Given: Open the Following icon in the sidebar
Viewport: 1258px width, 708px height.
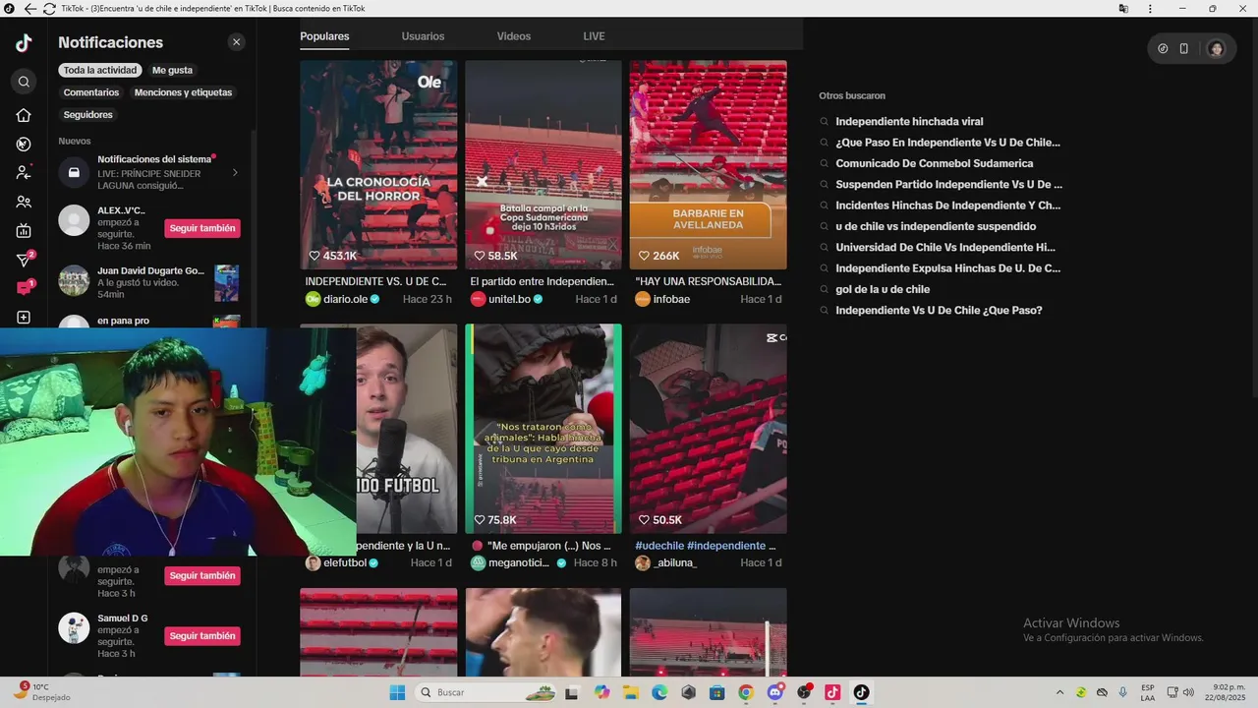Looking at the screenshot, I should (24, 172).
